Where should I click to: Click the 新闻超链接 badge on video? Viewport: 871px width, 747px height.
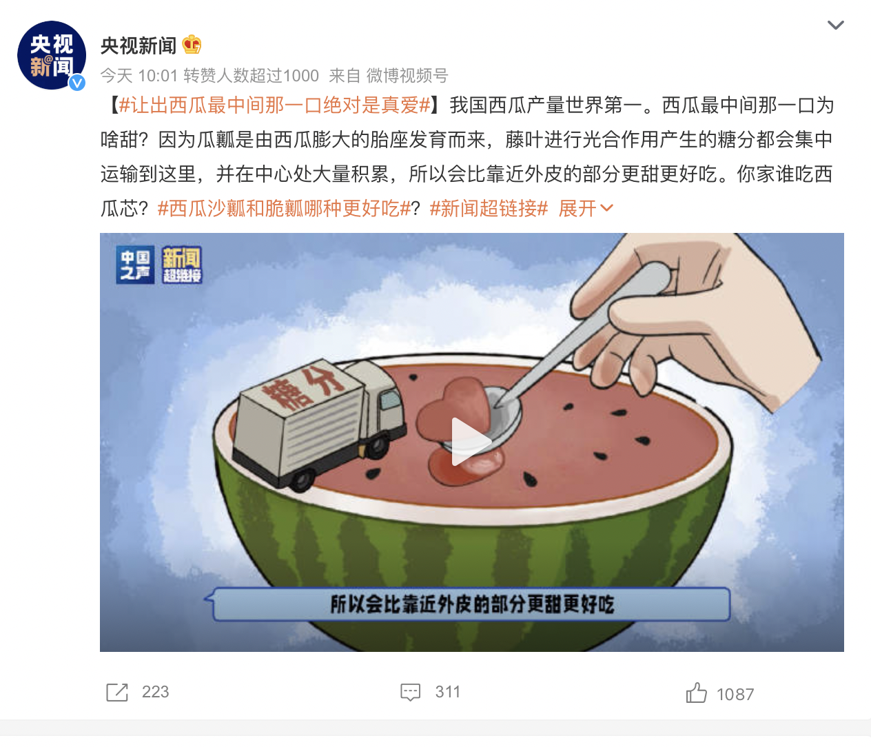point(182,265)
